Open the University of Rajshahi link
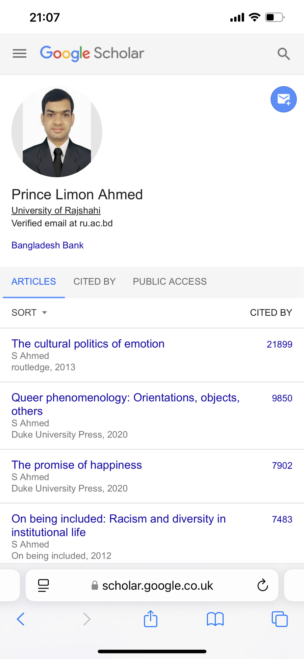This screenshot has height=659, width=304. click(x=56, y=210)
